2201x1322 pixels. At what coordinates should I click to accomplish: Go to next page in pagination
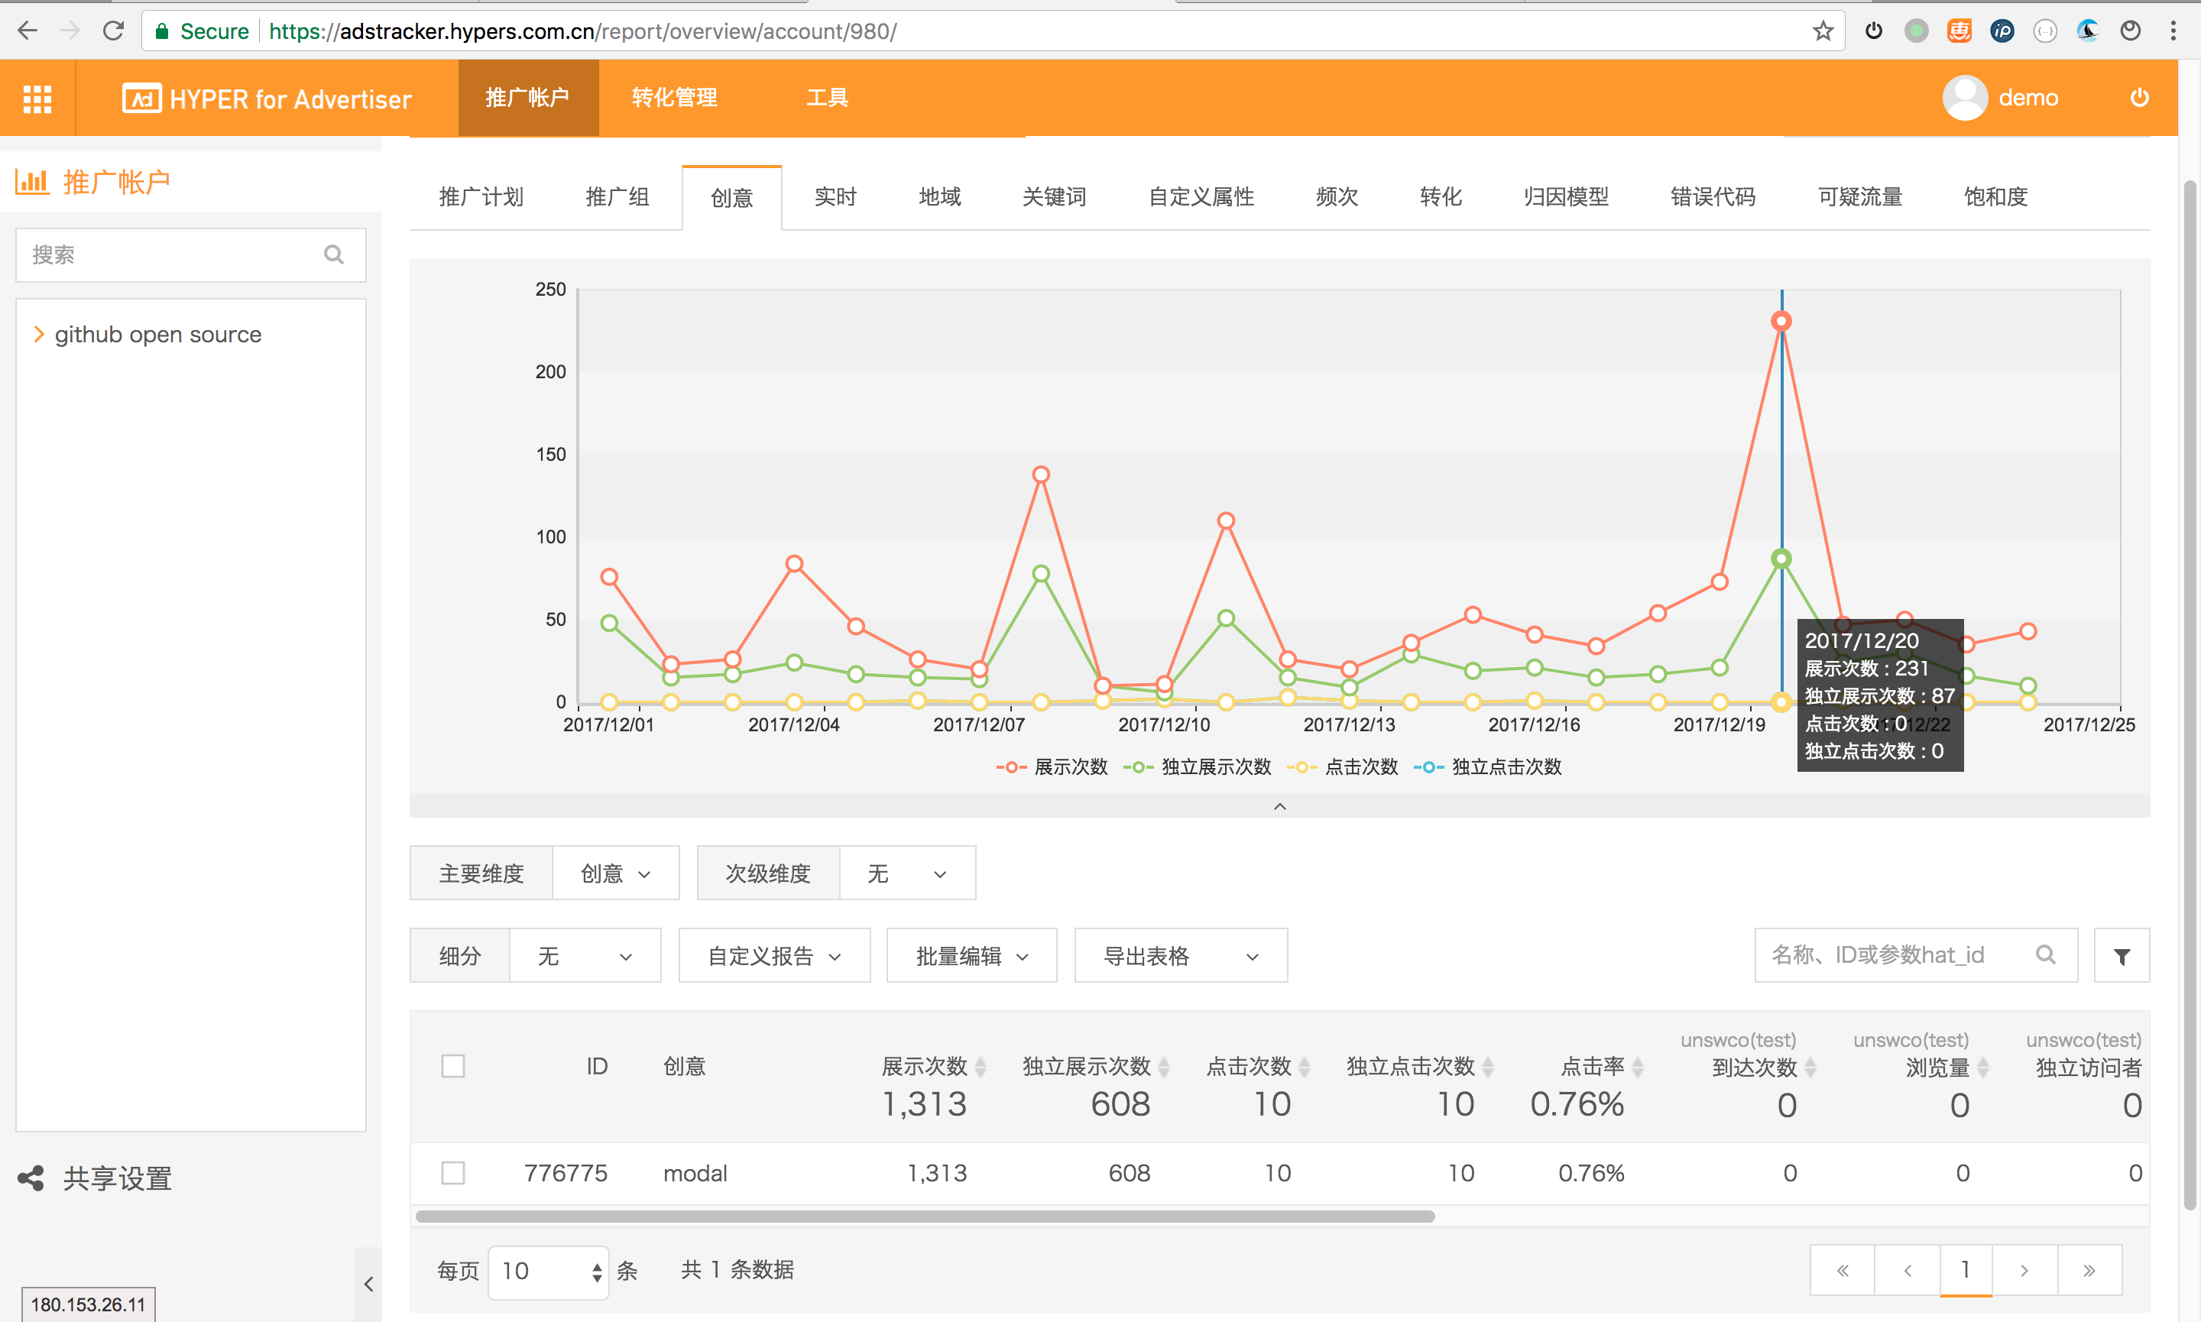(x=2024, y=1269)
